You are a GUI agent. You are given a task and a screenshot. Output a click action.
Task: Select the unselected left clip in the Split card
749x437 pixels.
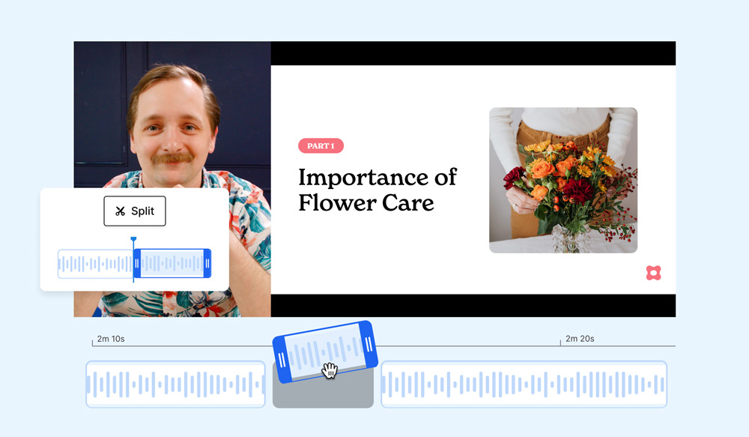click(x=95, y=263)
